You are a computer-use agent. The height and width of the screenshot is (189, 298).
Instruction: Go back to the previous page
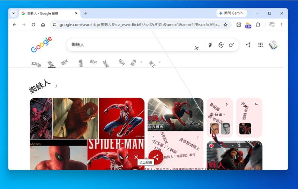(x=15, y=25)
